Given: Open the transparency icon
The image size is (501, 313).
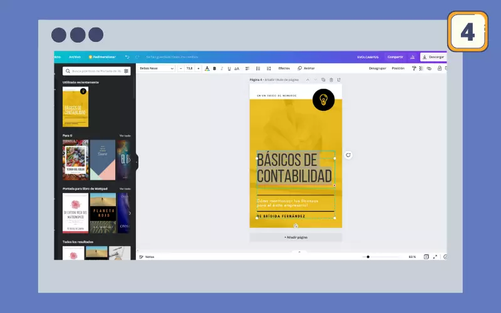Looking at the screenshot, I should pos(421,68).
